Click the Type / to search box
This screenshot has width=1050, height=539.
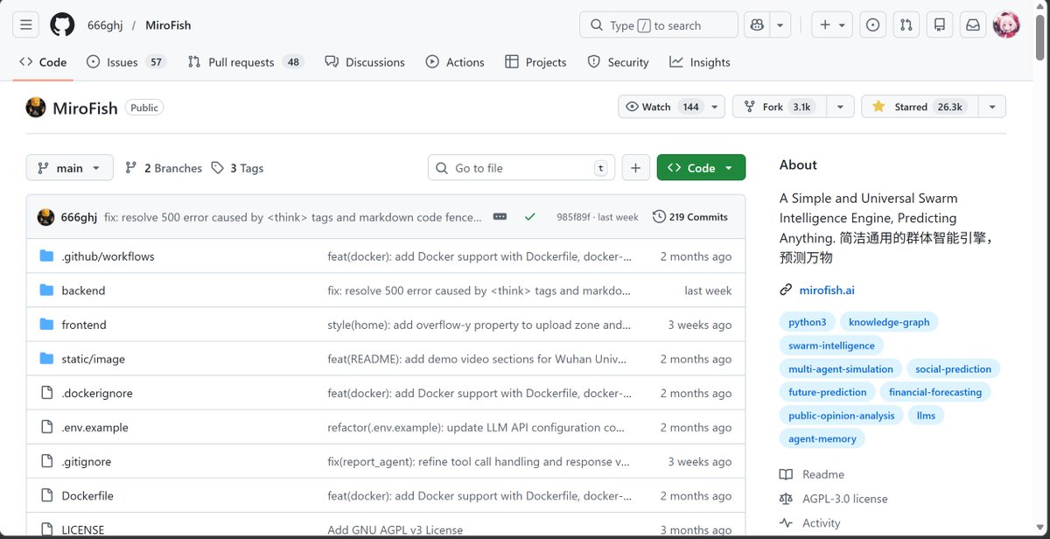659,25
